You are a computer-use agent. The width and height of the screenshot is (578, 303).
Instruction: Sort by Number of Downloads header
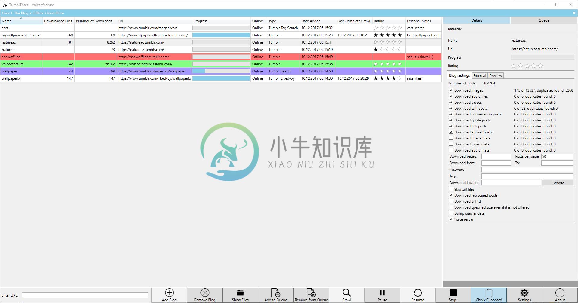[95, 21]
